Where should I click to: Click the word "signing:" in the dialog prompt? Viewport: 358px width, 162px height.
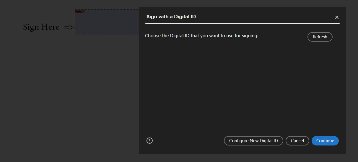click(x=250, y=36)
